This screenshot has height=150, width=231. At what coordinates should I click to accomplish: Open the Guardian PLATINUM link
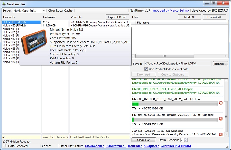[176, 146]
